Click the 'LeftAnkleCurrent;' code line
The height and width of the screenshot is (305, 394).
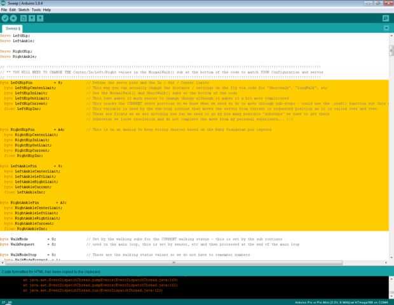point(28,187)
